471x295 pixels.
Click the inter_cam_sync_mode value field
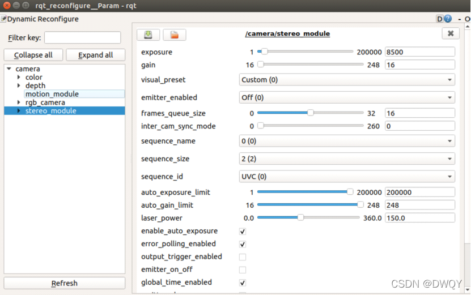coord(420,126)
